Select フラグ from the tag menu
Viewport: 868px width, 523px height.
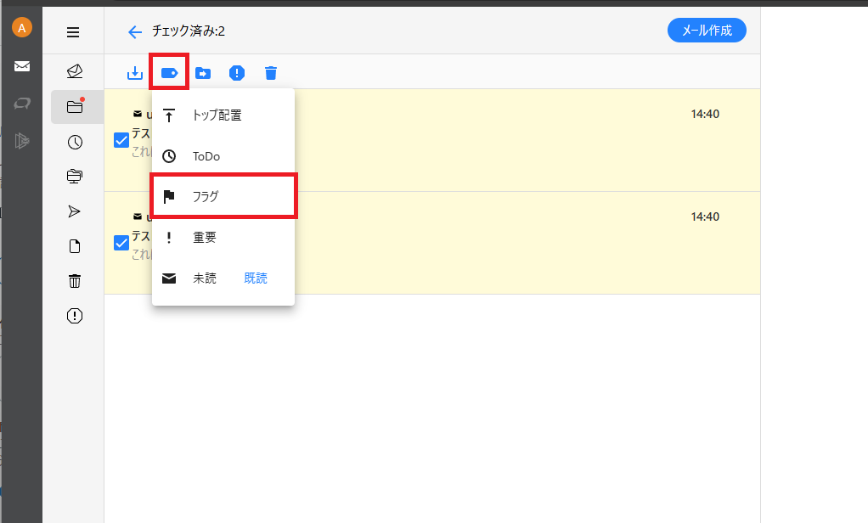pyautogui.click(x=223, y=196)
